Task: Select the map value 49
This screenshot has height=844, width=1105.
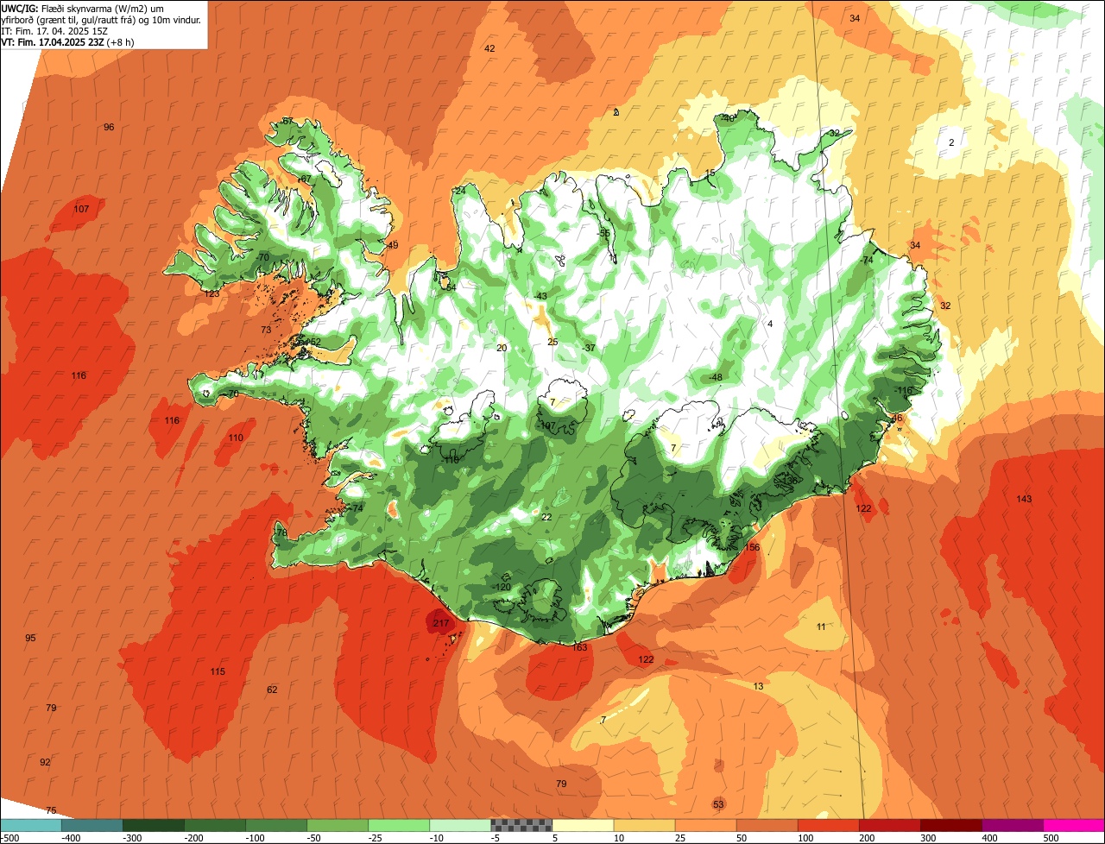Action: (x=393, y=245)
